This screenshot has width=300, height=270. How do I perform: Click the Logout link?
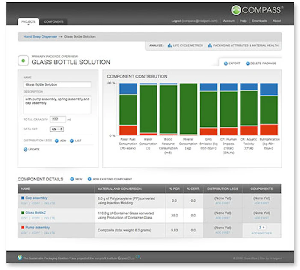(176, 21)
